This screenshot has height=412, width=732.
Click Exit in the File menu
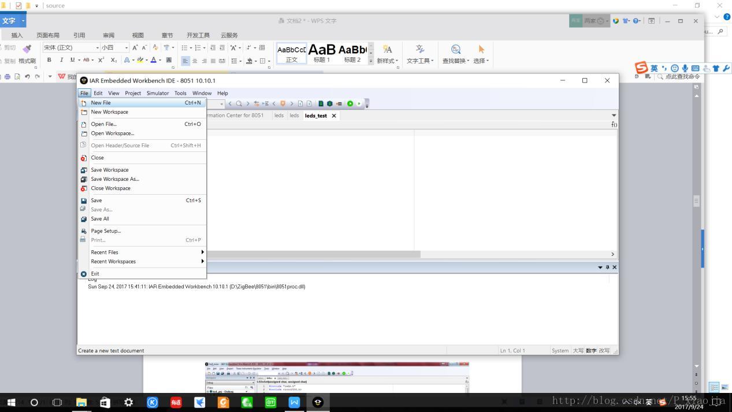point(142,274)
